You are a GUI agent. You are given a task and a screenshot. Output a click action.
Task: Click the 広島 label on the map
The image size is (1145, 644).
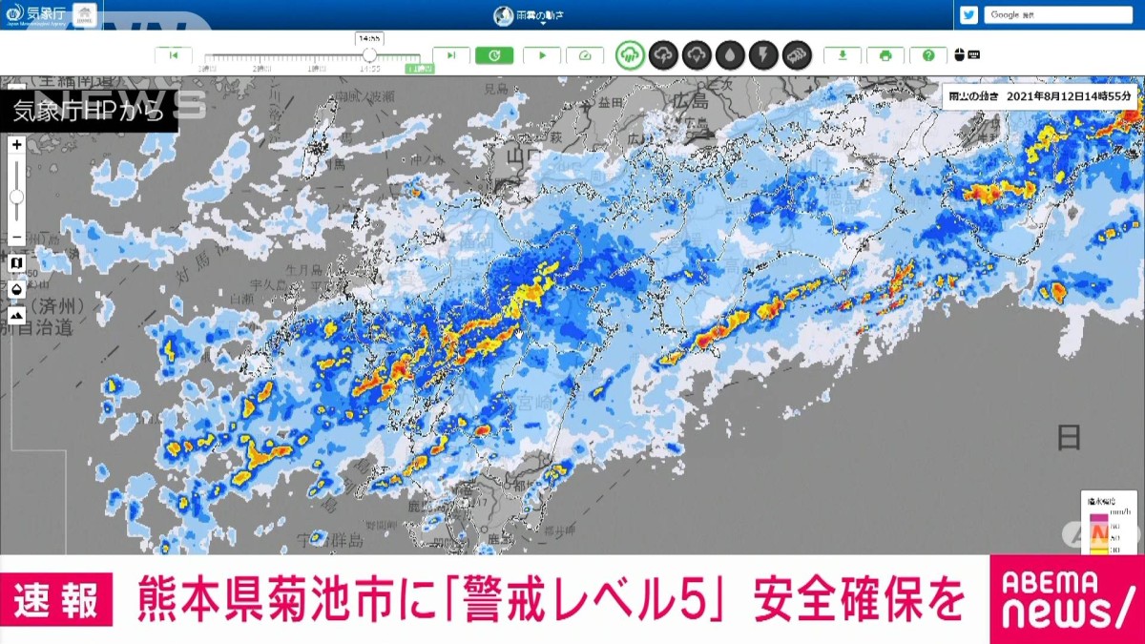coord(689,100)
